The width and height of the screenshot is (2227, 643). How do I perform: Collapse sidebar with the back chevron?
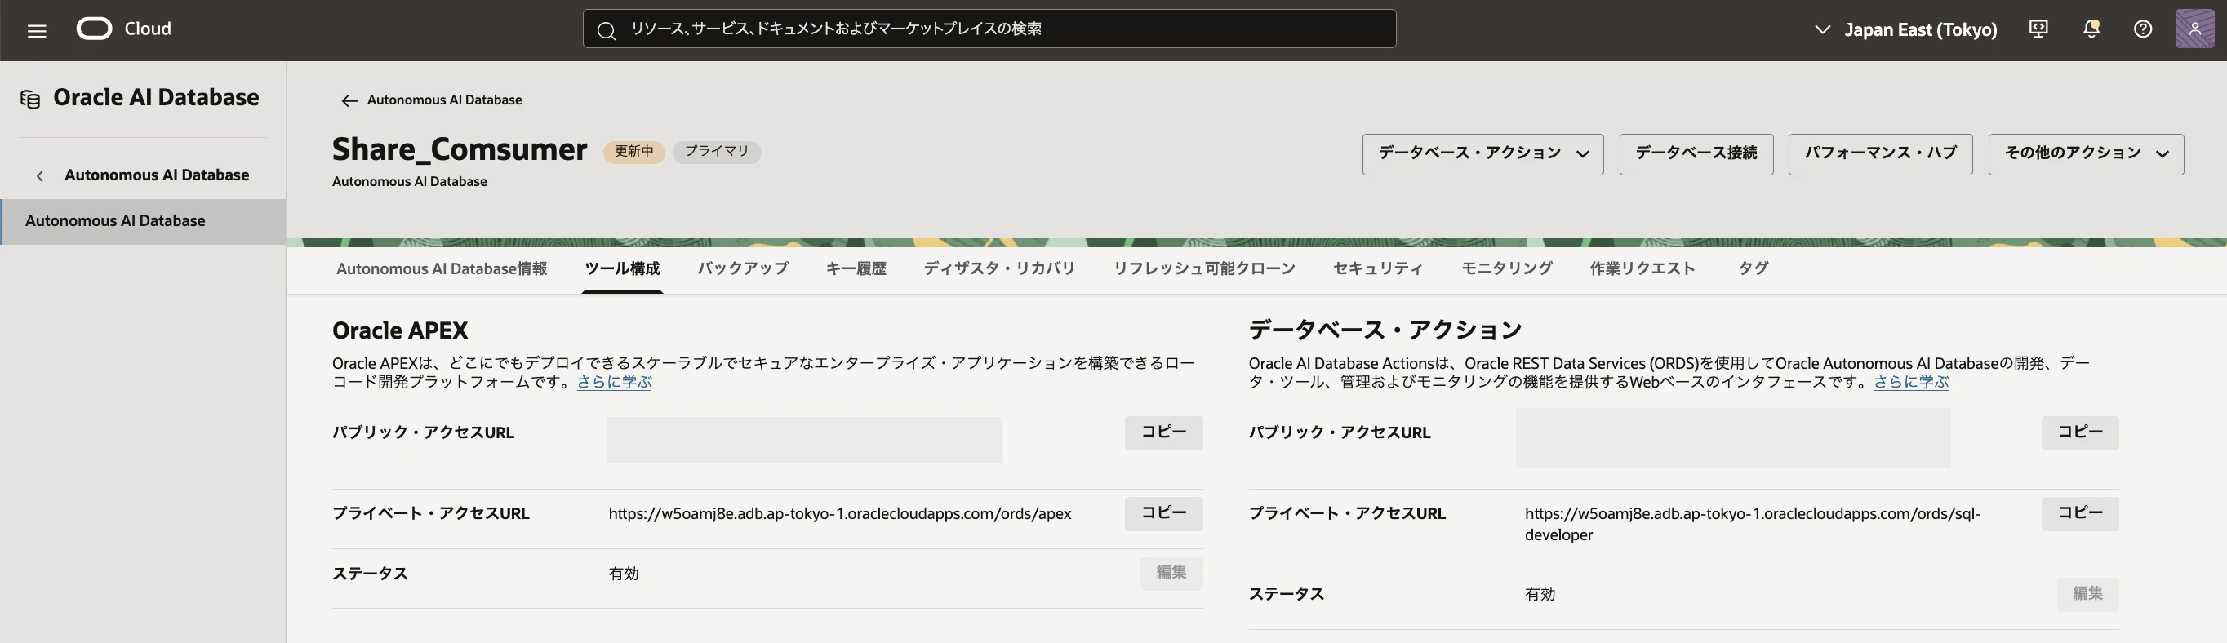40,175
